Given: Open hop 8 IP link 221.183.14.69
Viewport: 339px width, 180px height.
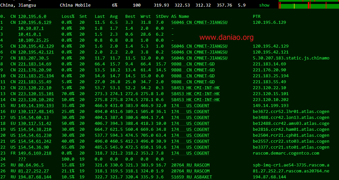Looking at the screenshot, I should [x=35, y=64].
